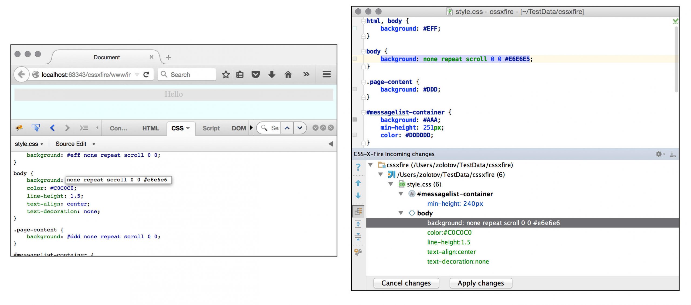Viewport: 691px width, 305px height.
Task: Open Firefox bookmarks list icon
Action: click(x=240, y=74)
